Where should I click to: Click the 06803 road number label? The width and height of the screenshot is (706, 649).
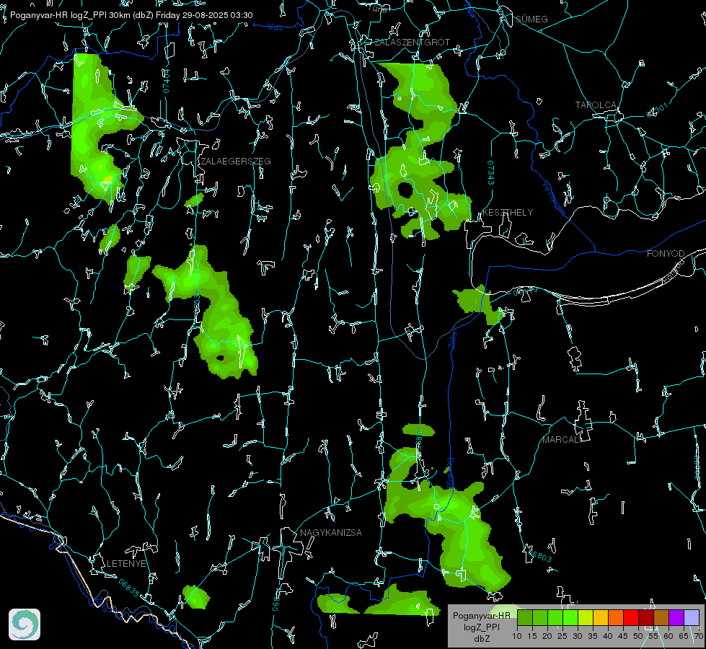tap(540, 555)
